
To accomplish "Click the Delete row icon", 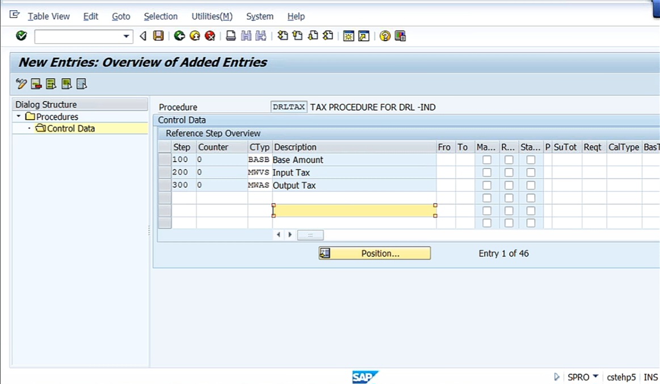I will coord(36,84).
